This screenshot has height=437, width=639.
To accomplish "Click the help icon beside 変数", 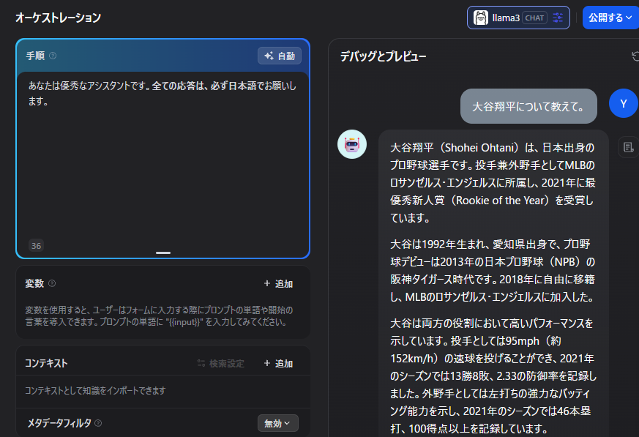I will coord(52,283).
